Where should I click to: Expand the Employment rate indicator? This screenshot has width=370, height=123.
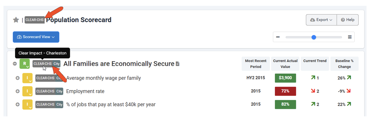coord(17,91)
